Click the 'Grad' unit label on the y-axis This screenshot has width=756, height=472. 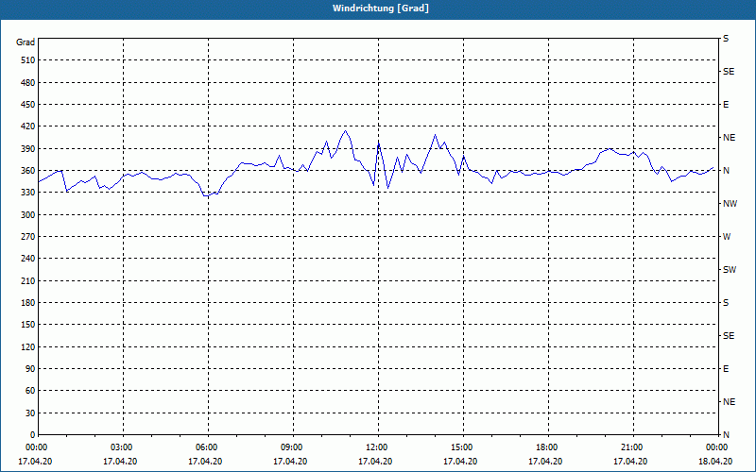[26, 42]
